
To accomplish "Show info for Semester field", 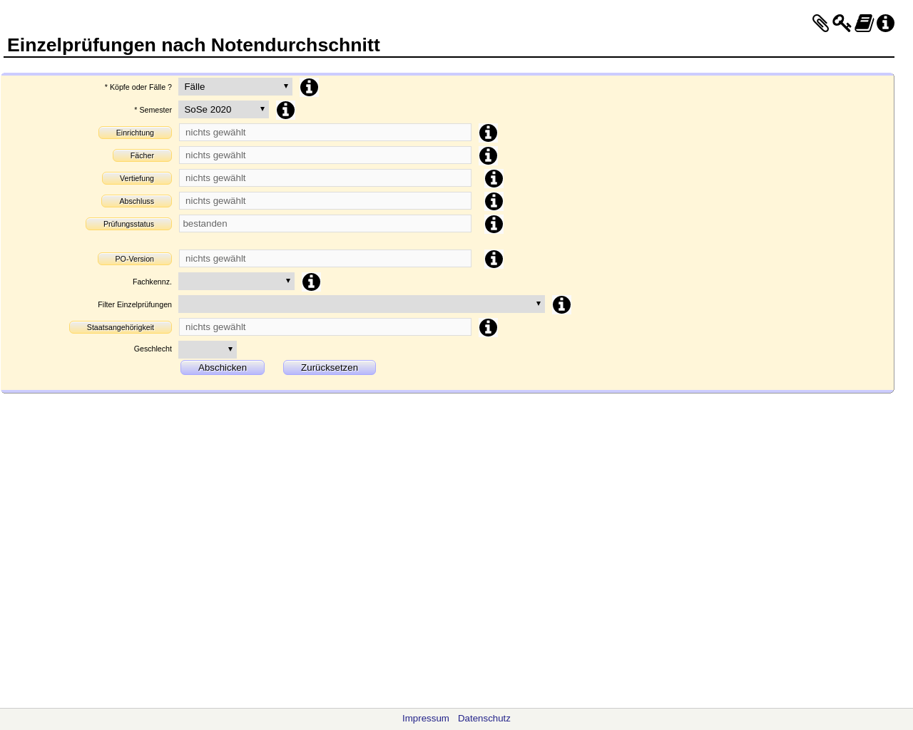I will 285,110.
